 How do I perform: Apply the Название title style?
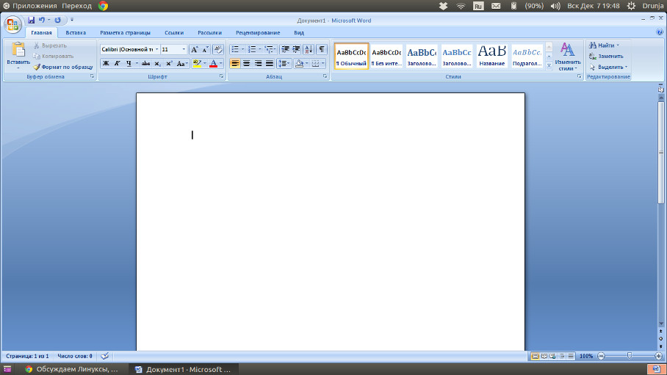click(491, 56)
